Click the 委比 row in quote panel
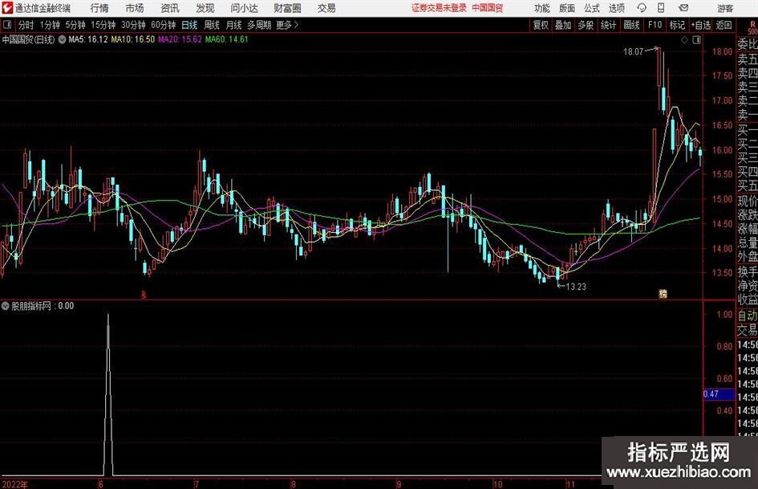The width and height of the screenshot is (758, 489). point(747,44)
